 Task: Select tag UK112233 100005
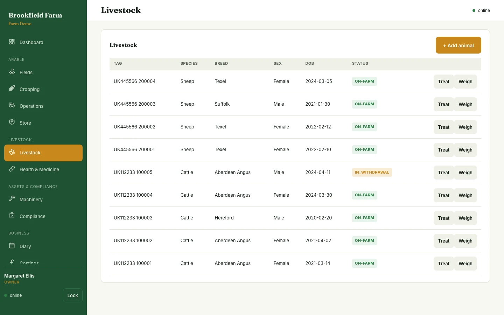pyautogui.click(x=133, y=172)
